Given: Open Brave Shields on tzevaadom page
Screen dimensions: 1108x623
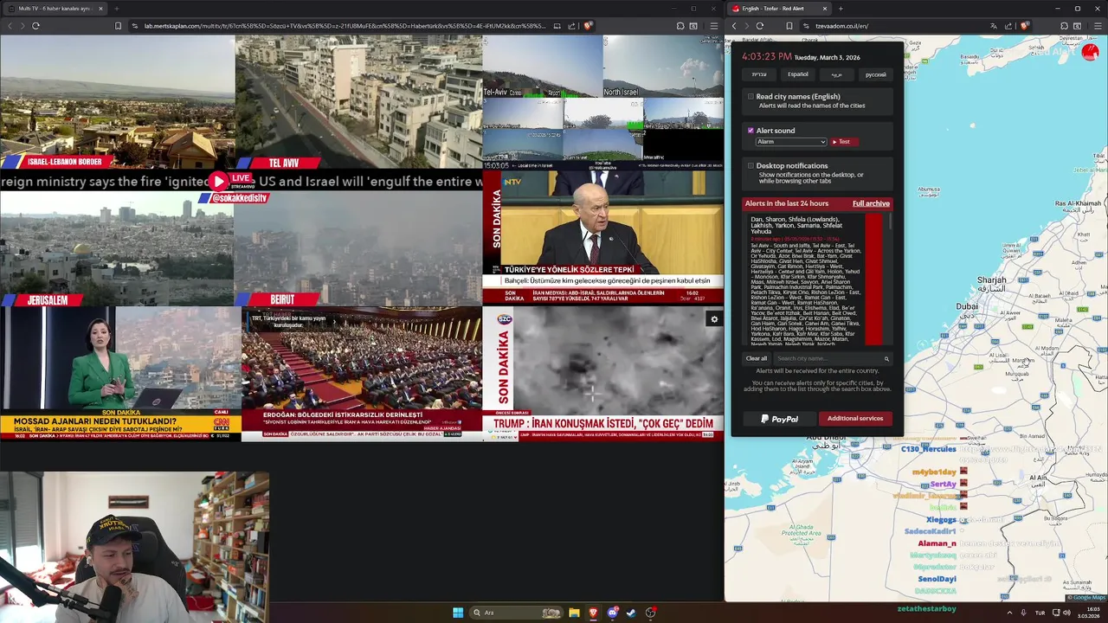Looking at the screenshot, I should coord(1025,26).
